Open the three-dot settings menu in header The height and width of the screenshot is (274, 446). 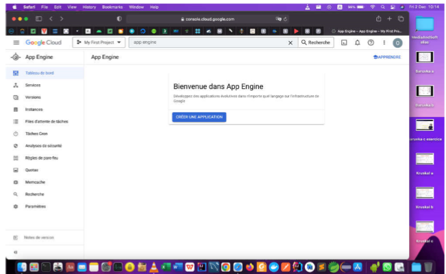point(384,42)
